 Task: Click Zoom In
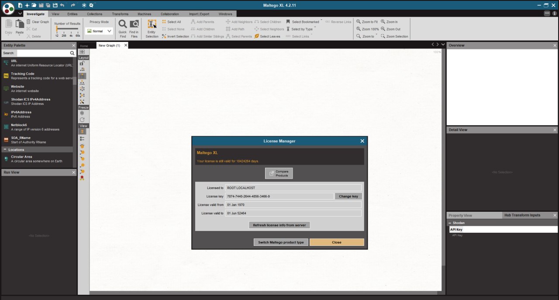(389, 22)
